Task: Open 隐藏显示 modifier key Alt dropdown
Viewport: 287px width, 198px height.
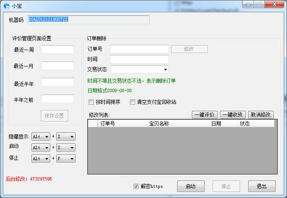Action: (x=40, y=136)
